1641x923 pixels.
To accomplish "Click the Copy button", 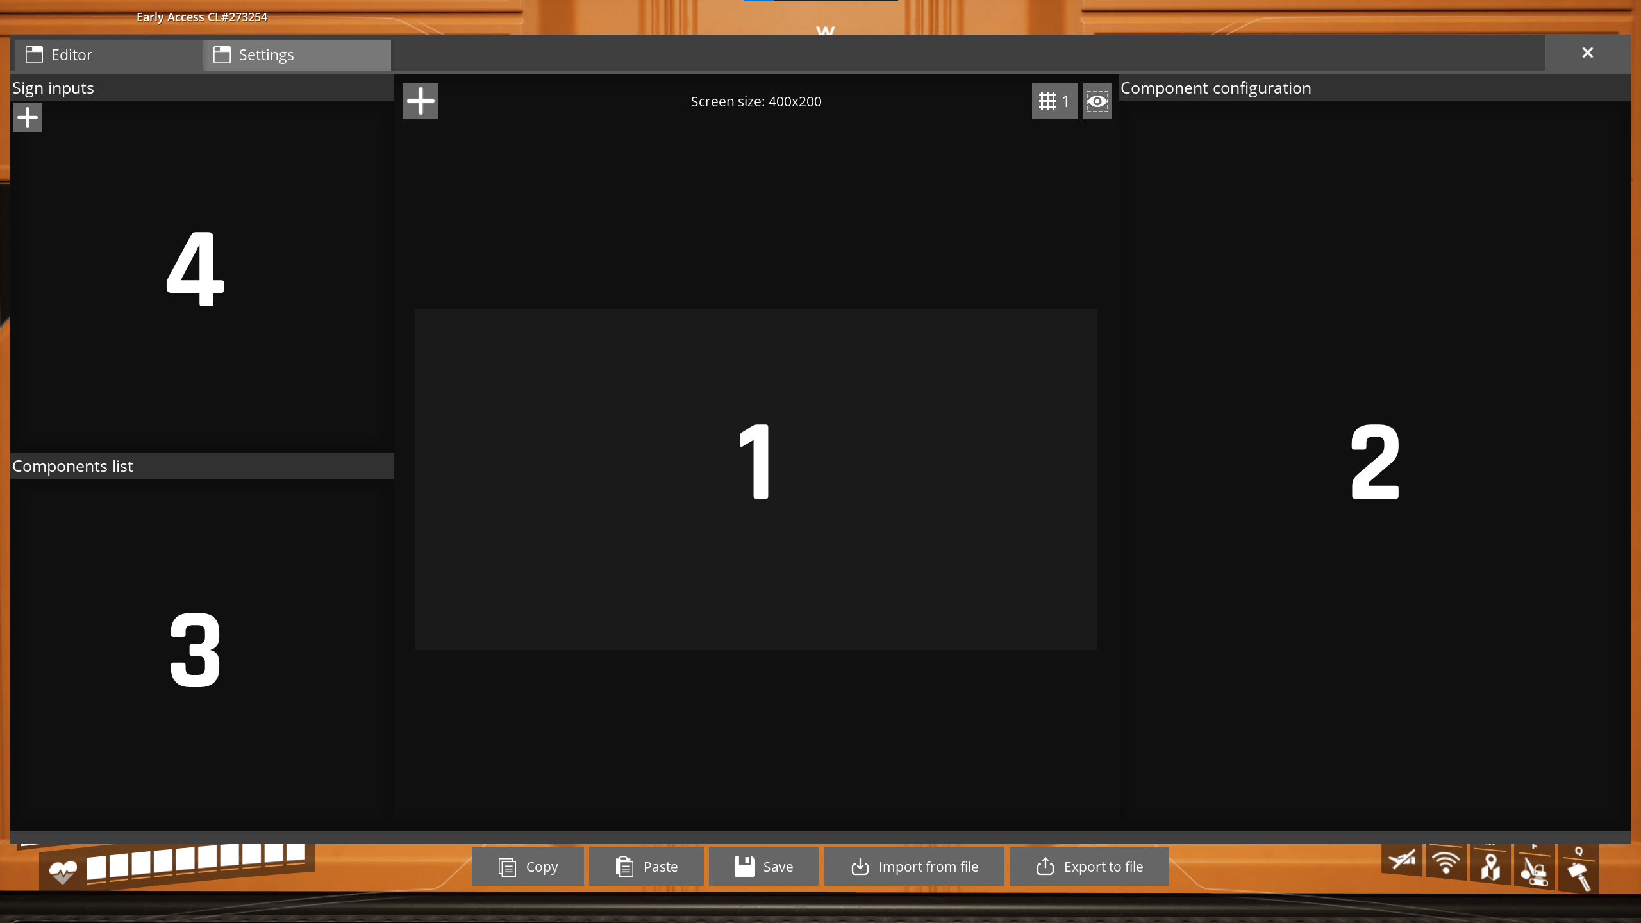I will click(x=528, y=867).
